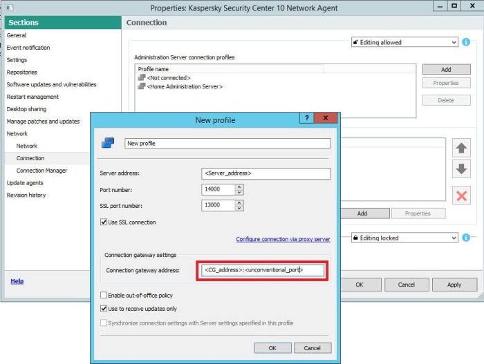Screen dimensions: 484x364
Task: Decrease the Port number spinner
Action: [x=239, y=192]
